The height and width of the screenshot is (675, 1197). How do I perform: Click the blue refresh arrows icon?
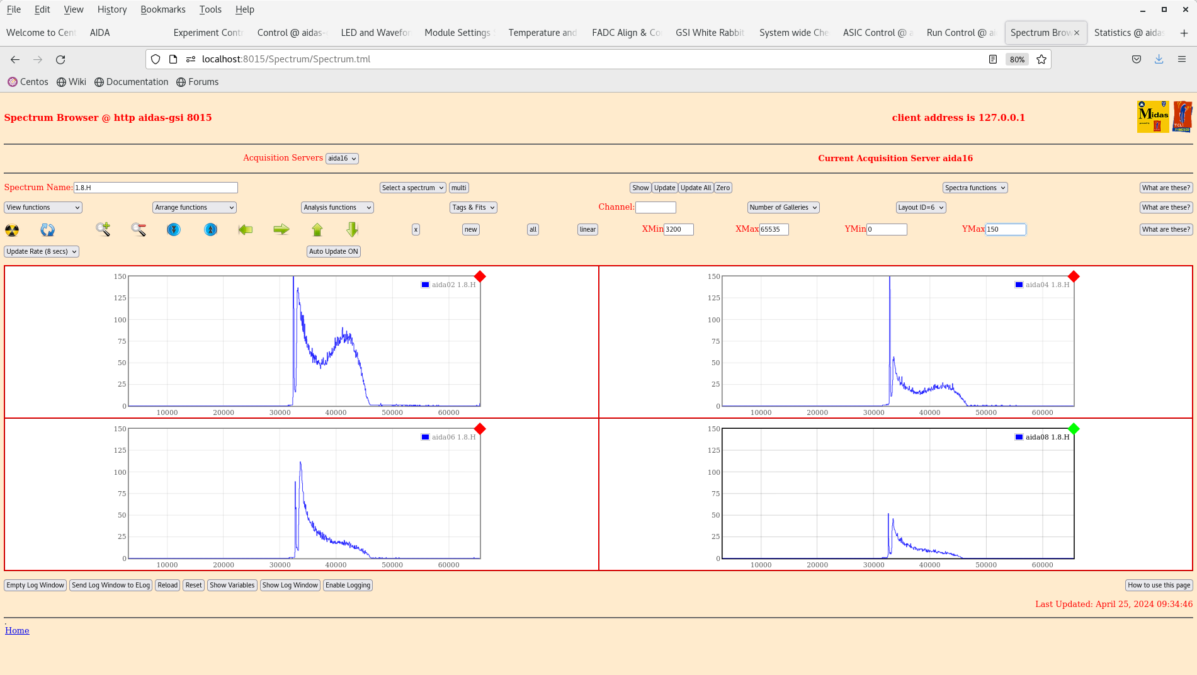[x=47, y=230]
